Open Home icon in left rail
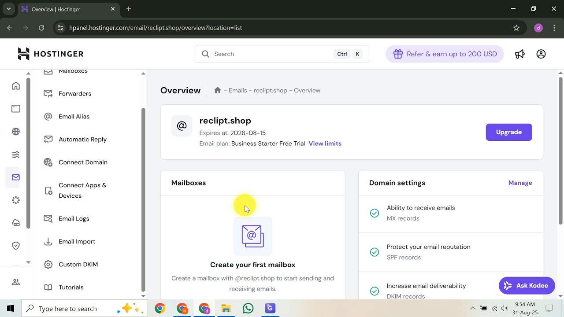This screenshot has height=317, width=564. click(x=16, y=86)
